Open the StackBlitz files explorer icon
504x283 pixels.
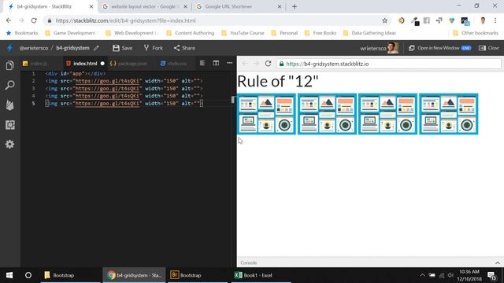[10, 65]
